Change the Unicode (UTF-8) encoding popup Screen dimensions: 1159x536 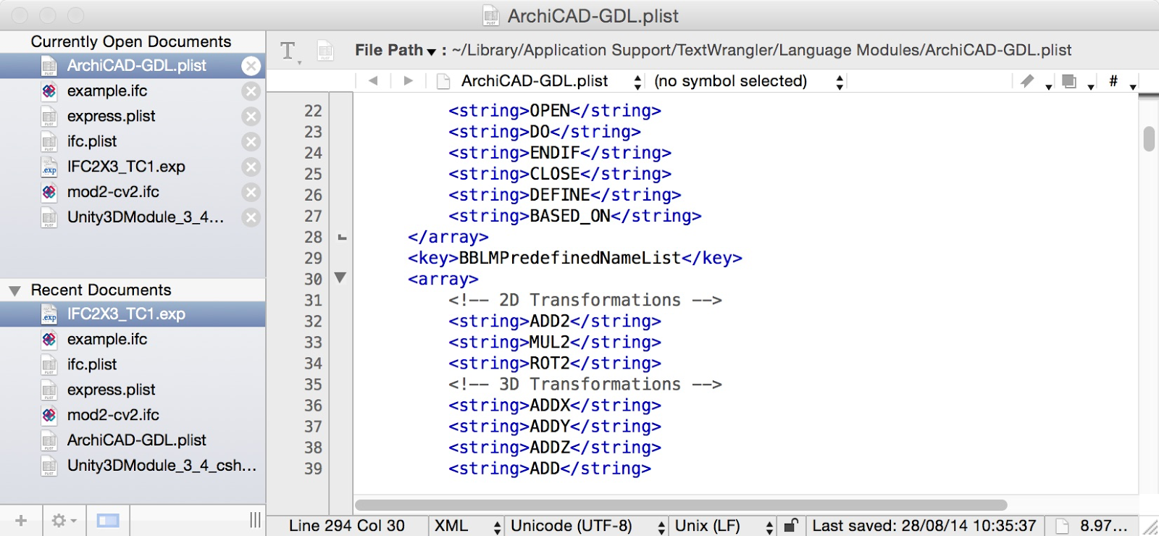[x=587, y=526]
